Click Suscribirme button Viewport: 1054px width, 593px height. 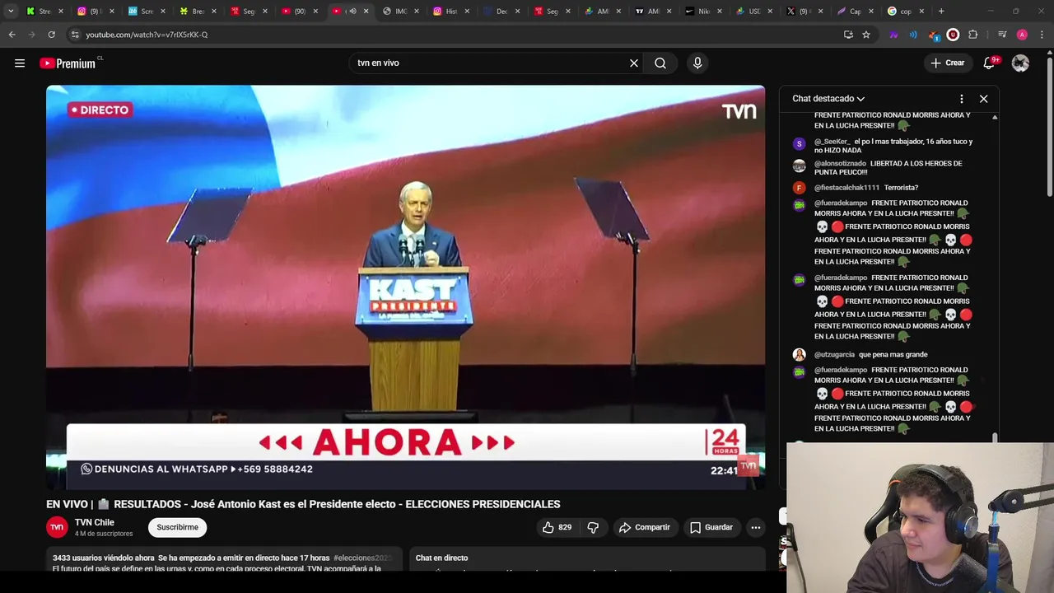coord(177,527)
